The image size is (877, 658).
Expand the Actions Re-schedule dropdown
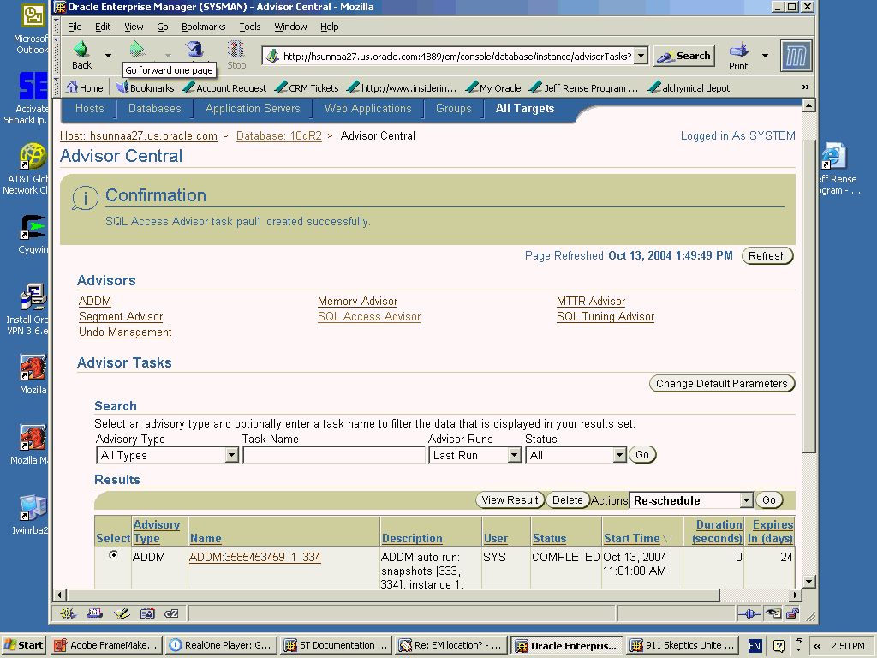coord(745,500)
